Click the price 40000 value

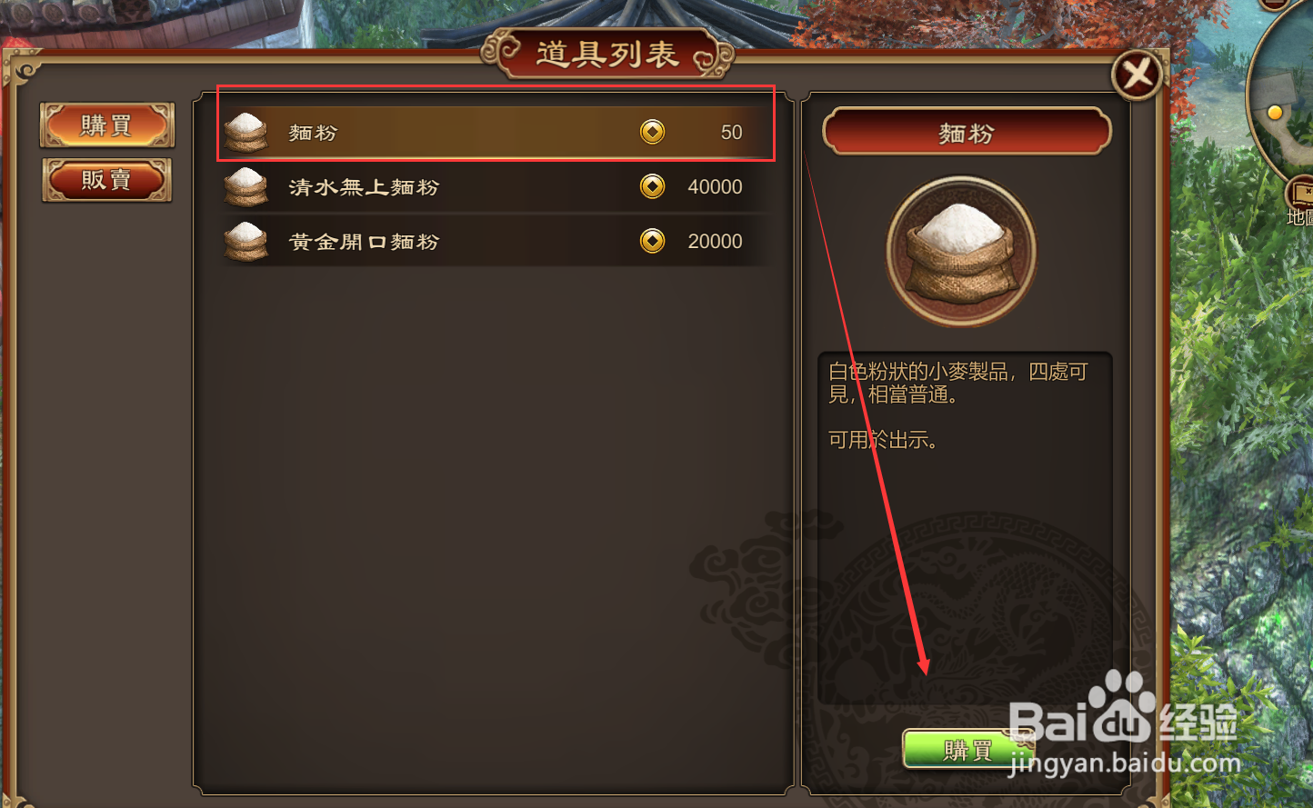715,186
